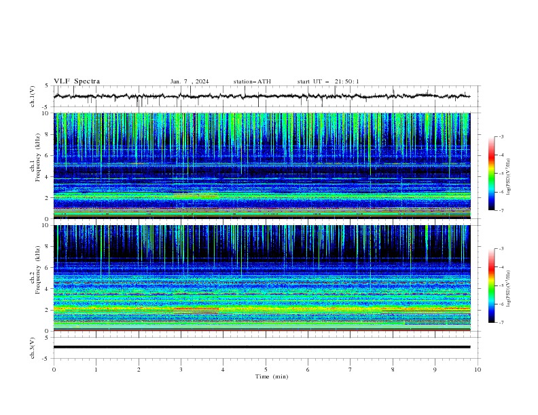Click time axis tick label 1
The width and height of the screenshot is (538, 415).
tap(96, 370)
